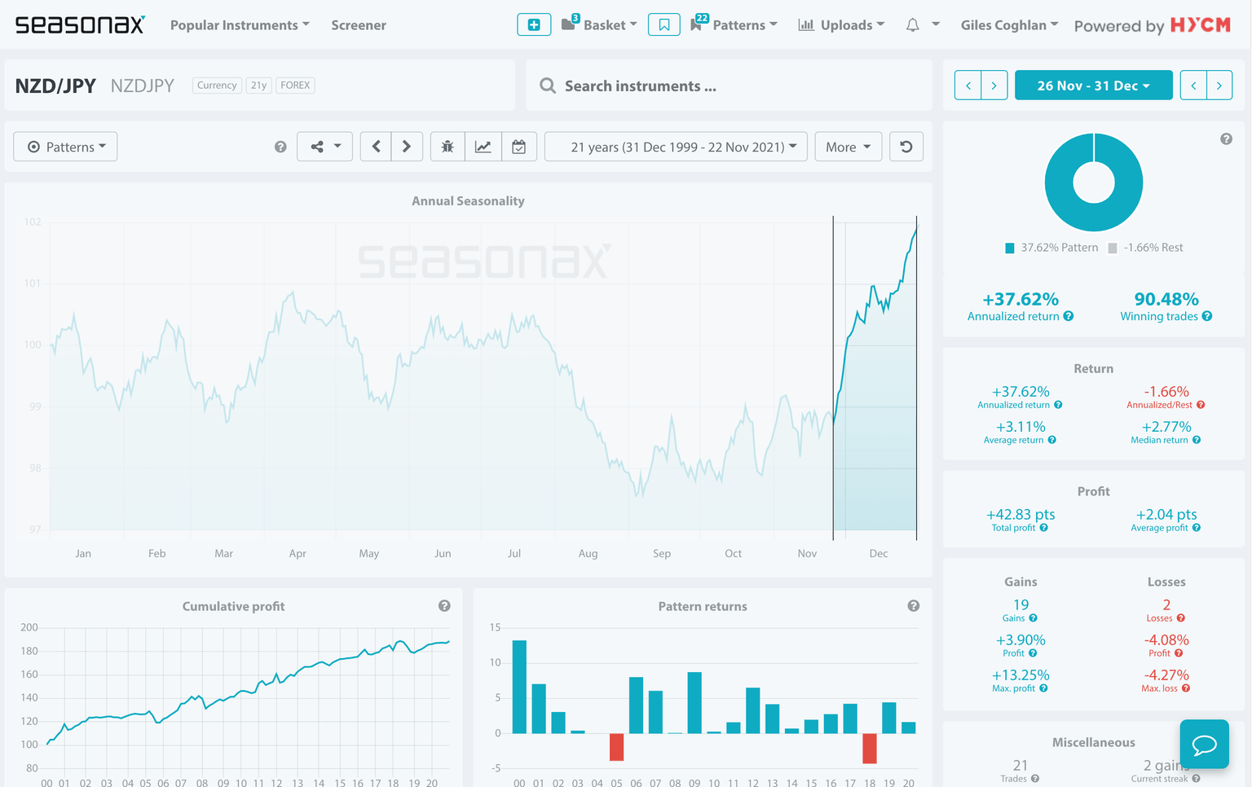Focus the Search instruments field

(729, 86)
